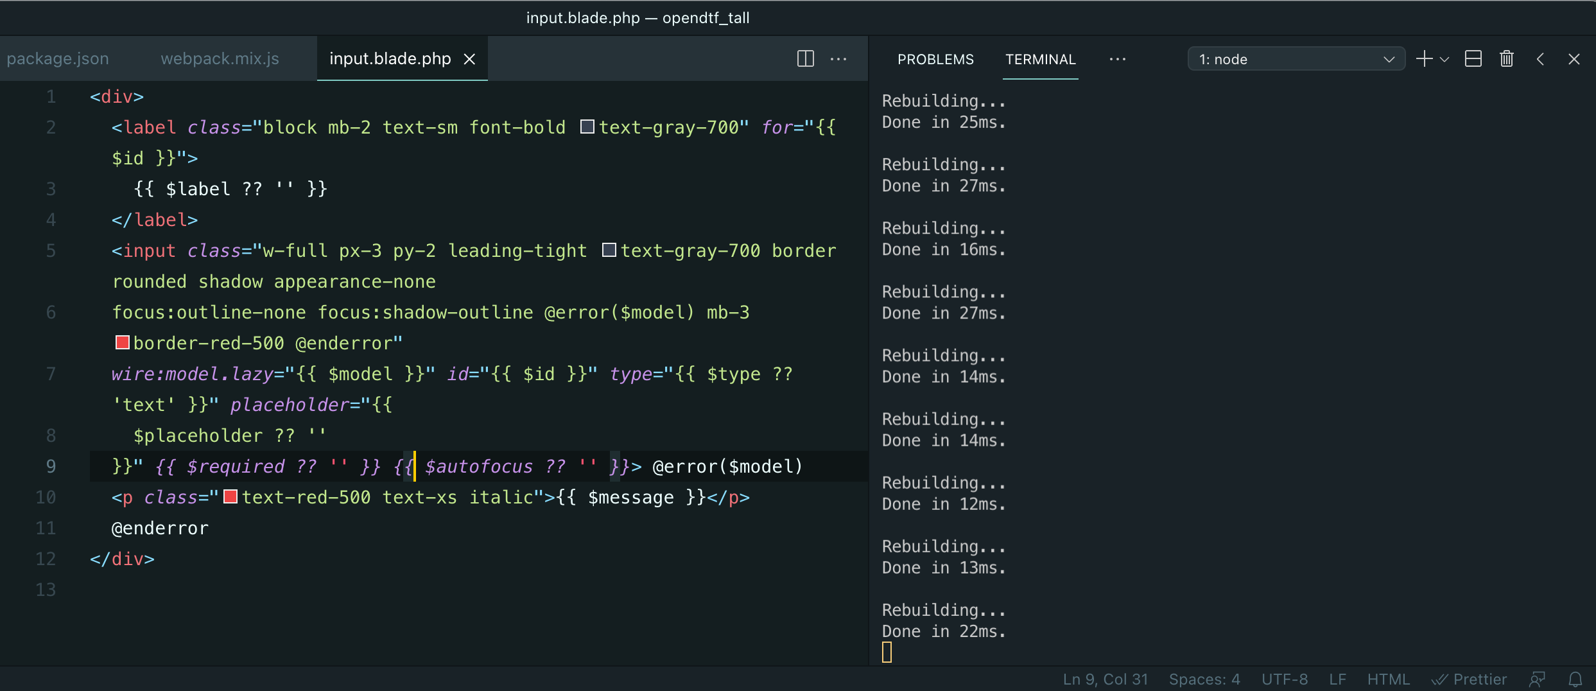Kill the terminal using trash icon
Screen dimensions: 1596x691
[1507, 58]
